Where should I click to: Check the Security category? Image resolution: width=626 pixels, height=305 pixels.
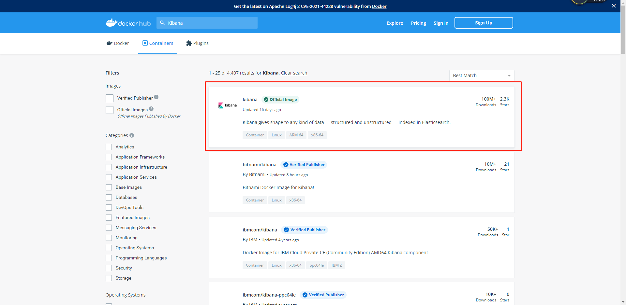(109, 268)
